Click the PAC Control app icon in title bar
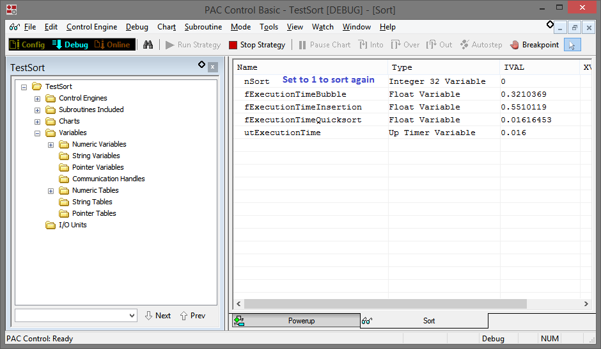 (x=12, y=10)
